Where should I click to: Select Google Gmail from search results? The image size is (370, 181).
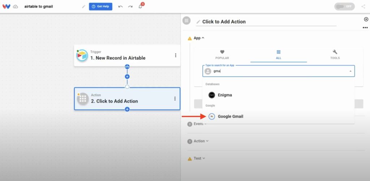(279, 116)
